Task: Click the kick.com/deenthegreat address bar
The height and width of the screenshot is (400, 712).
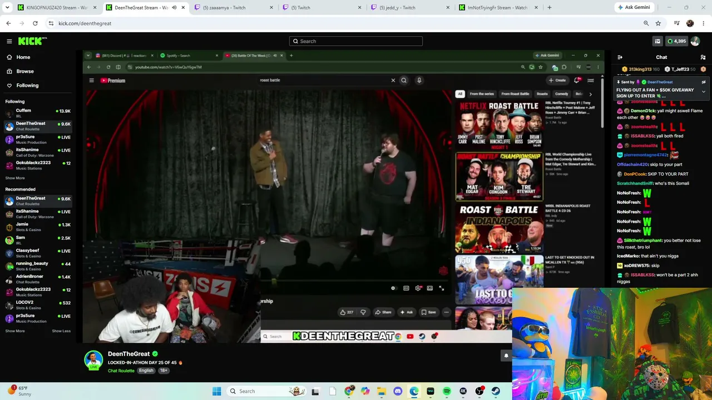Action: click(x=345, y=23)
